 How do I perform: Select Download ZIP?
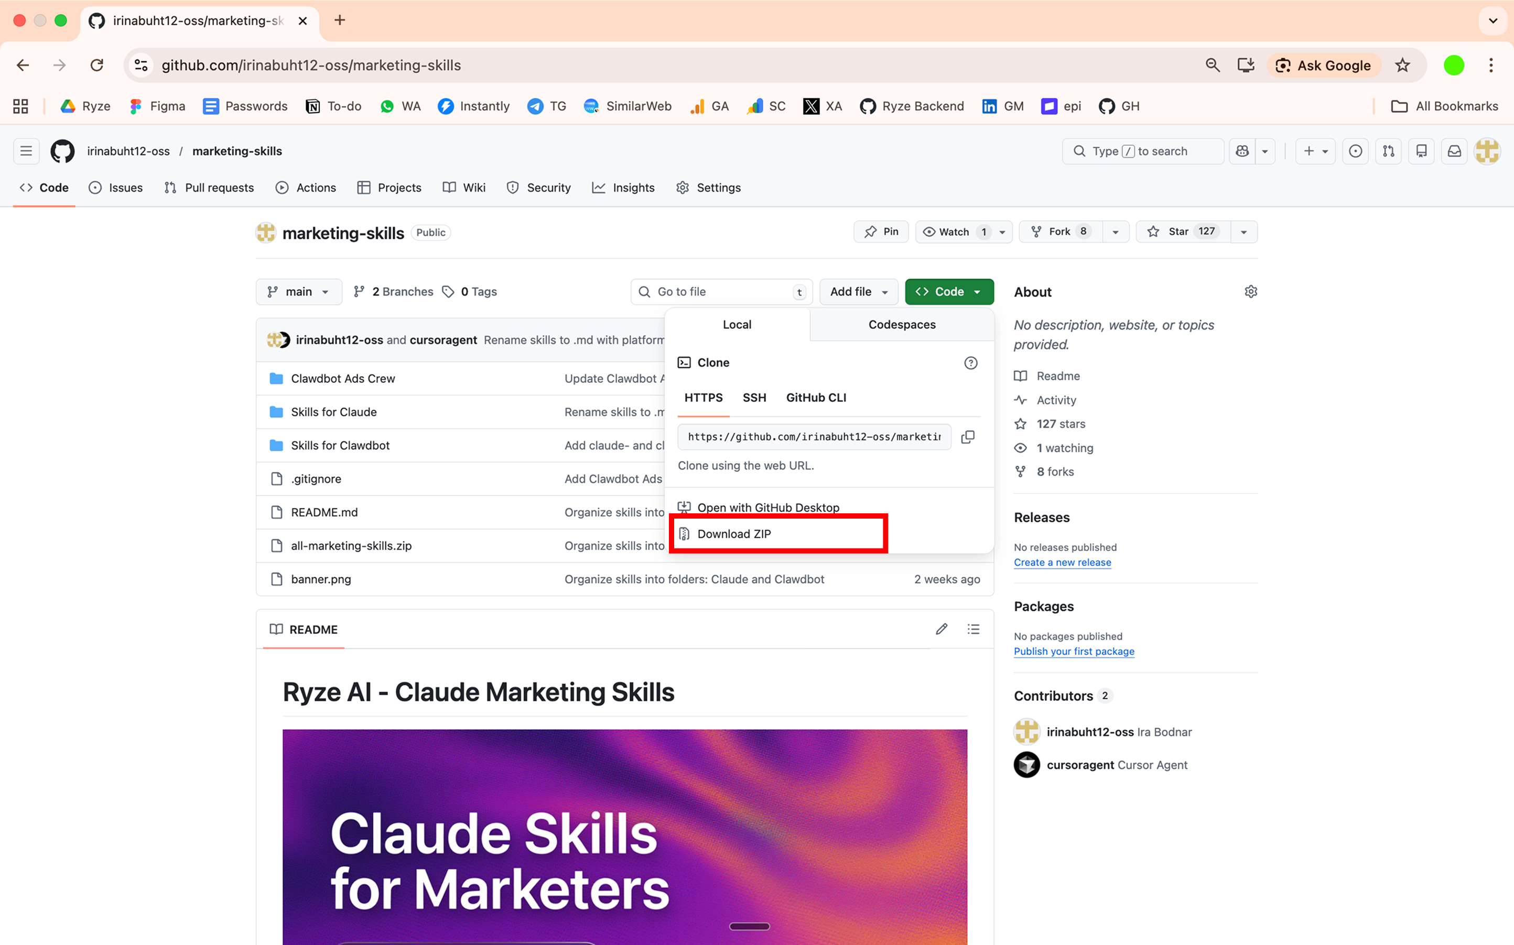736,534
